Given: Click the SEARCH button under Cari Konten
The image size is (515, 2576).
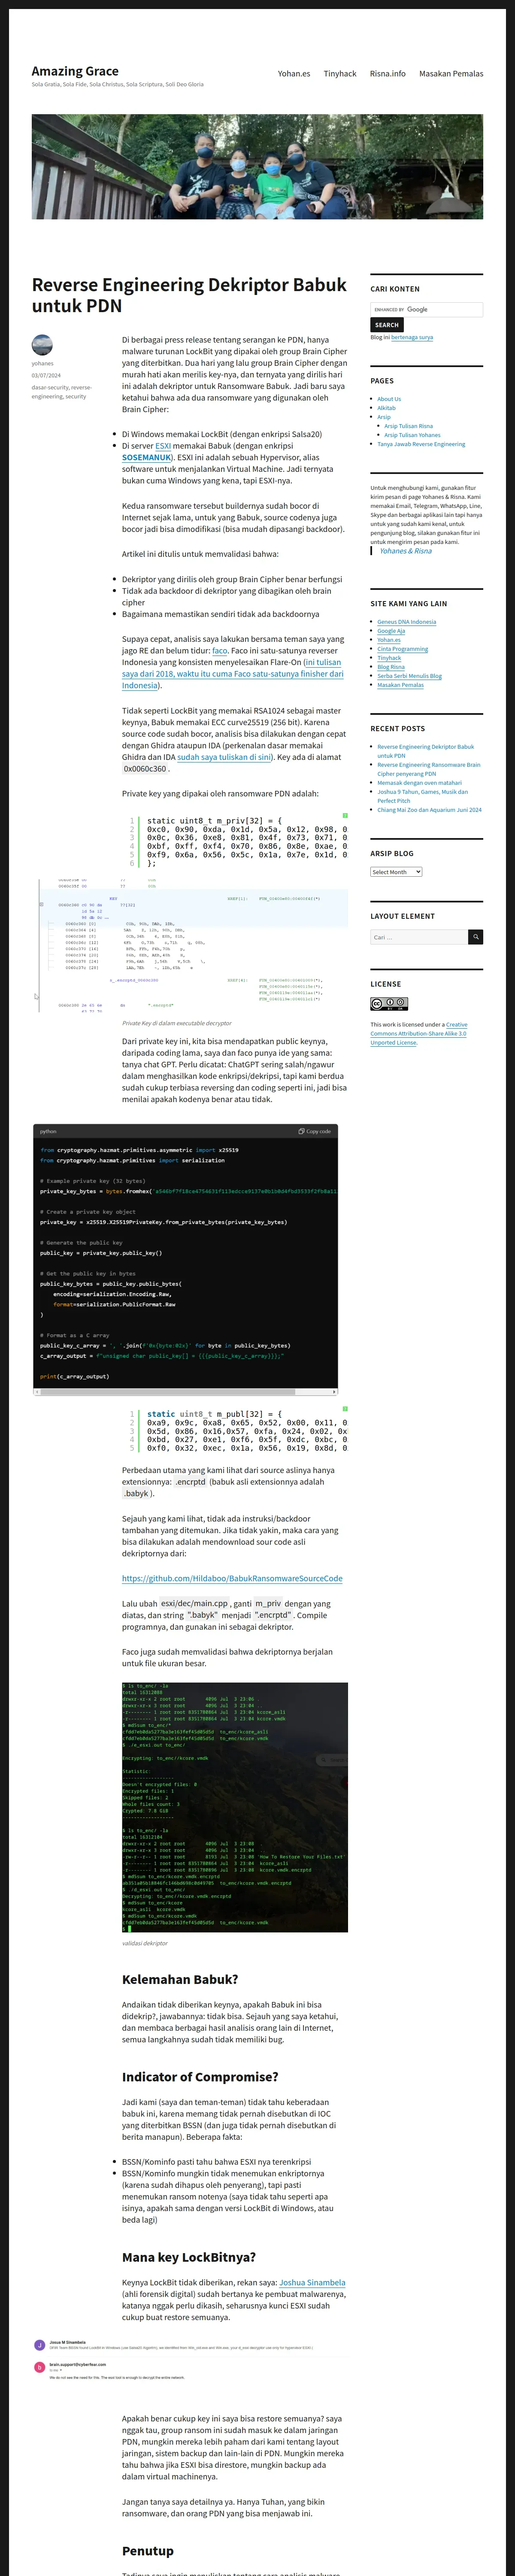Looking at the screenshot, I should pyautogui.click(x=387, y=325).
